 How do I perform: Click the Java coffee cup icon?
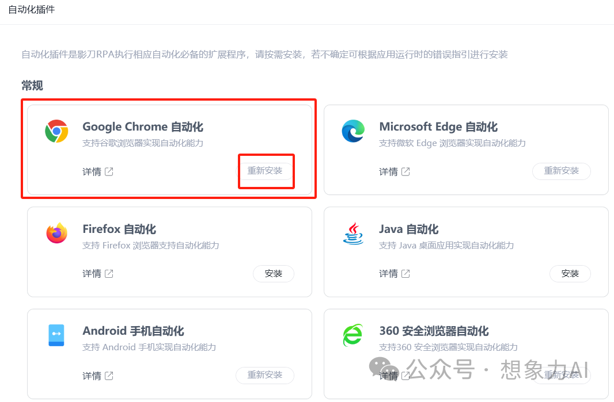point(353,233)
